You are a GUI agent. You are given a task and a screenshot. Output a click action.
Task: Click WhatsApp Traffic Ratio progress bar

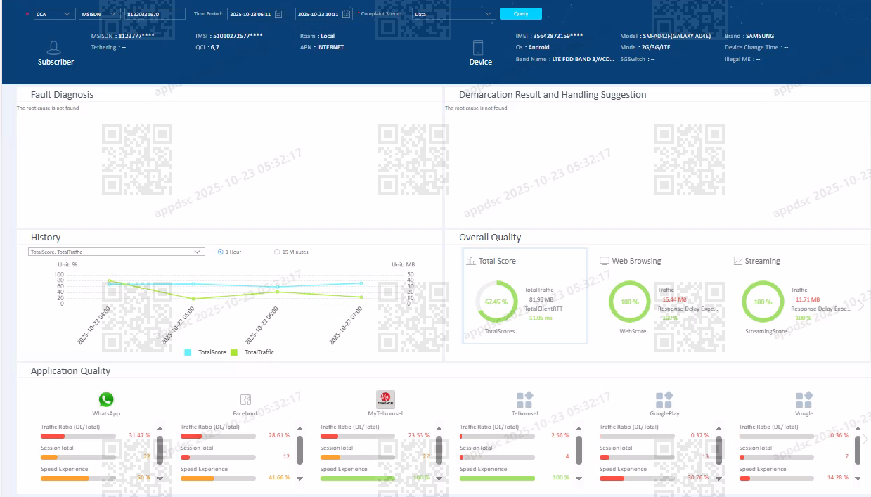click(78, 436)
